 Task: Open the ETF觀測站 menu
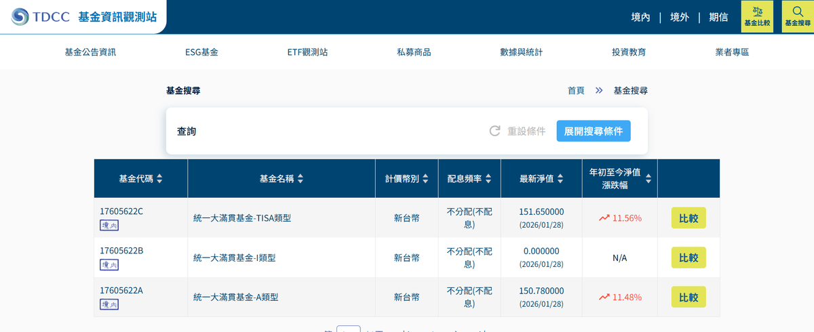pyautogui.click(x=307, y=52)
